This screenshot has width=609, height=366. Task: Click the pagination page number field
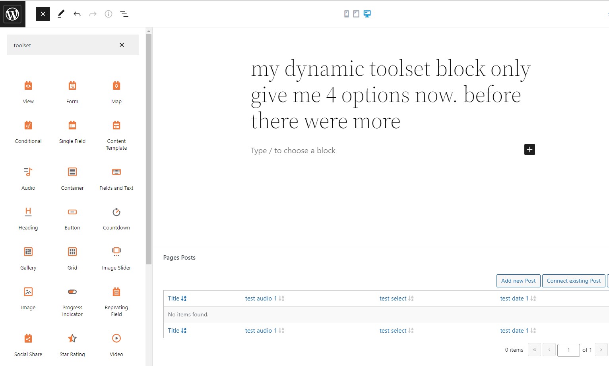click(x=568, y=350)
